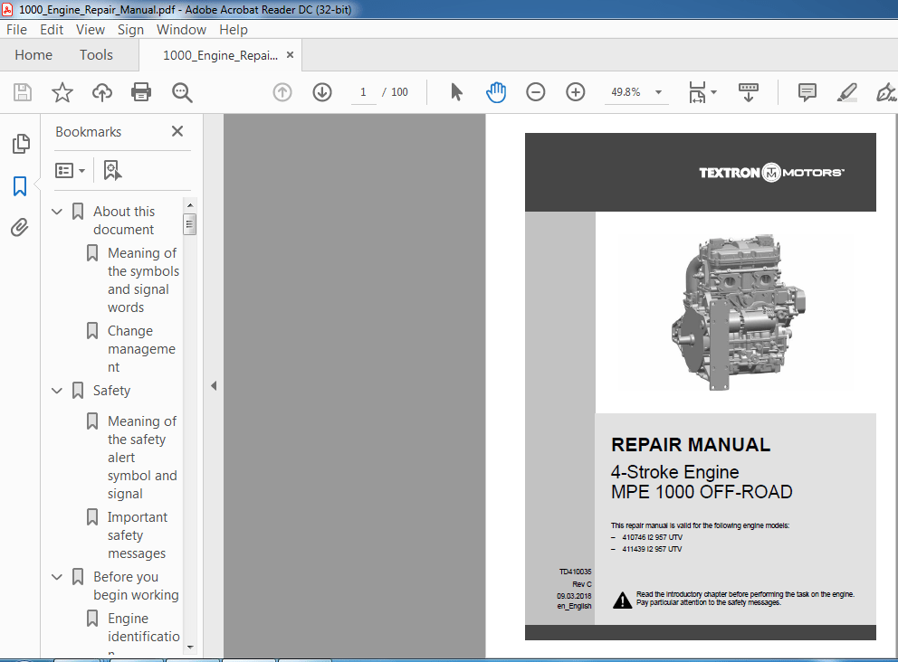Activate the Hand pan tool

[x=496, y=92]
